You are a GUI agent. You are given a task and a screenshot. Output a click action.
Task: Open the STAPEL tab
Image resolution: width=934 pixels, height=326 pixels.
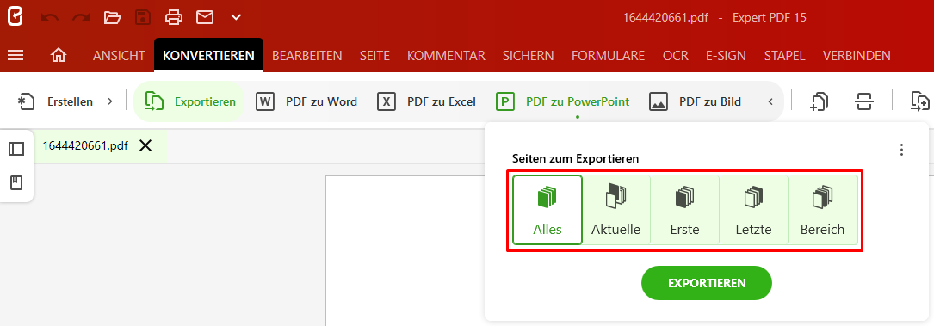click(x=784, y=56)
